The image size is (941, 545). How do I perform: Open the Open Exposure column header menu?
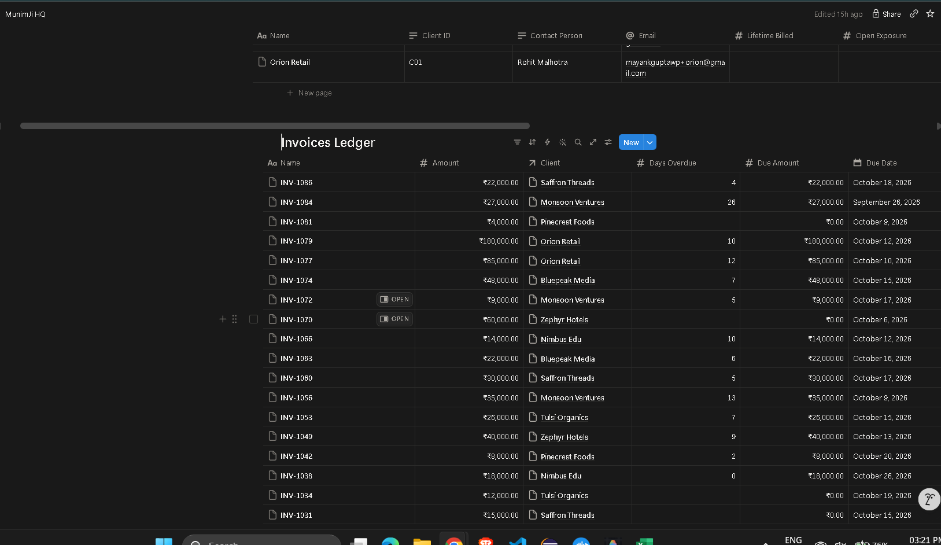[x=890, y=36]
